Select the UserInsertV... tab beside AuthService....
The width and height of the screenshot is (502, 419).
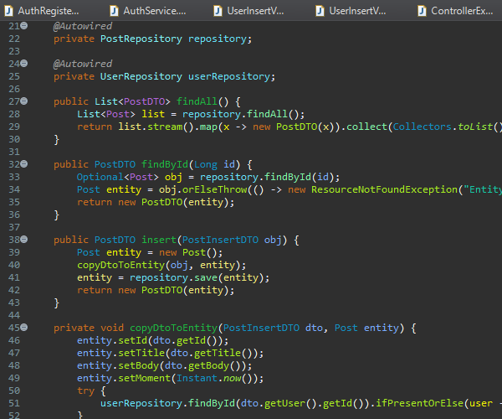249,11
